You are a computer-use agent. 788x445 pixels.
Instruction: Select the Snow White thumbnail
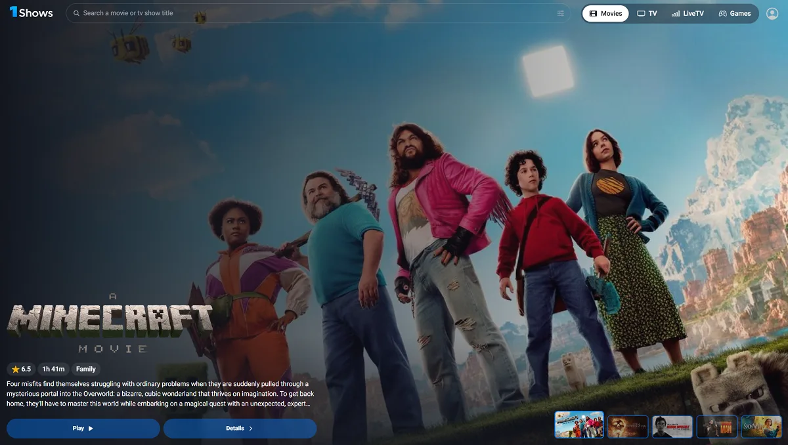tap(762, 427)
